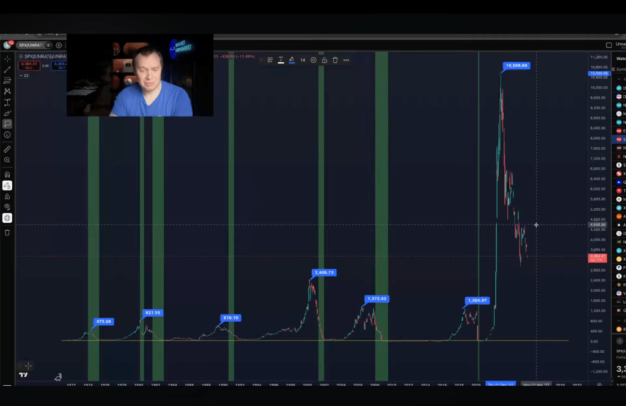Select the 2,406.73 price label

(x=324, y=273)
